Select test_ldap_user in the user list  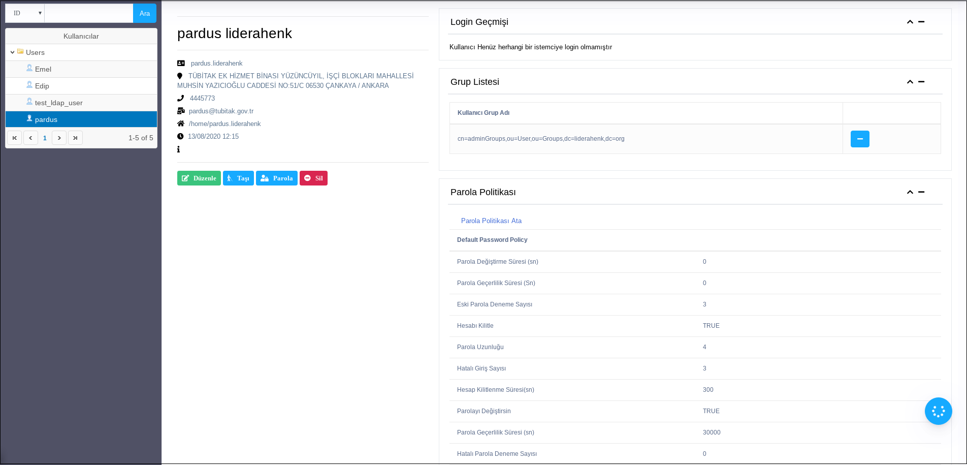[58, 103]
